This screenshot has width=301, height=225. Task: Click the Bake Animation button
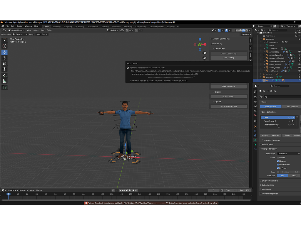tap(229, 87)
